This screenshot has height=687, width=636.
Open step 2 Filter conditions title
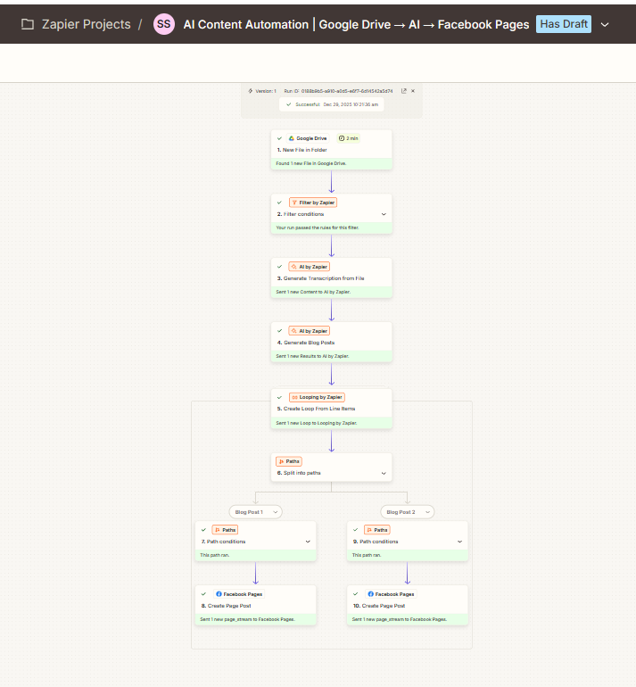point(301,214)
